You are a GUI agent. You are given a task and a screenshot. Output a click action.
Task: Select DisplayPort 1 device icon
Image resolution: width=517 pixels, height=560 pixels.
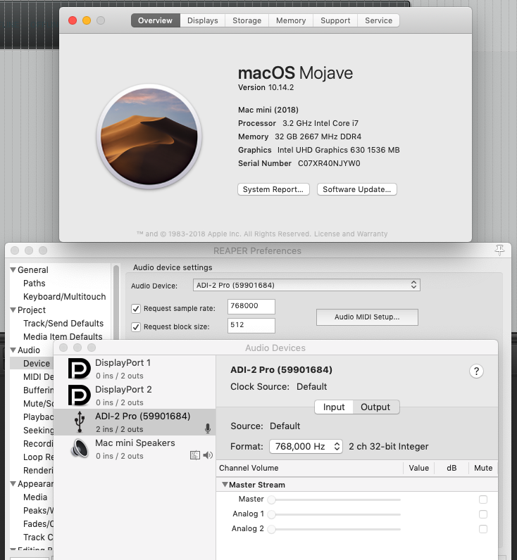tap(79, 368)
